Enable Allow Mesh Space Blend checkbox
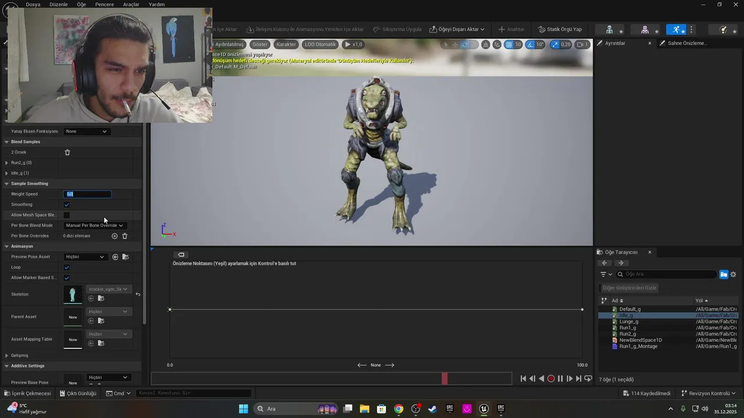 (67, 215)
